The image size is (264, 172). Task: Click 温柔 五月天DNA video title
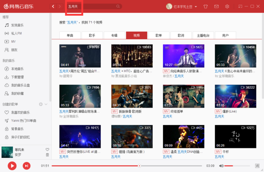point(187,152)
